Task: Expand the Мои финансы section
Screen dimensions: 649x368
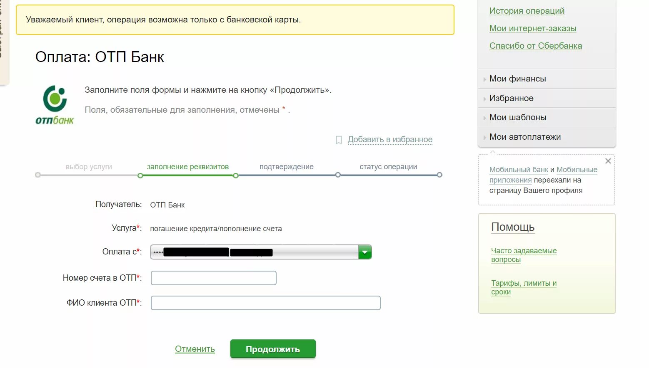Action: (x=547, y=79)
